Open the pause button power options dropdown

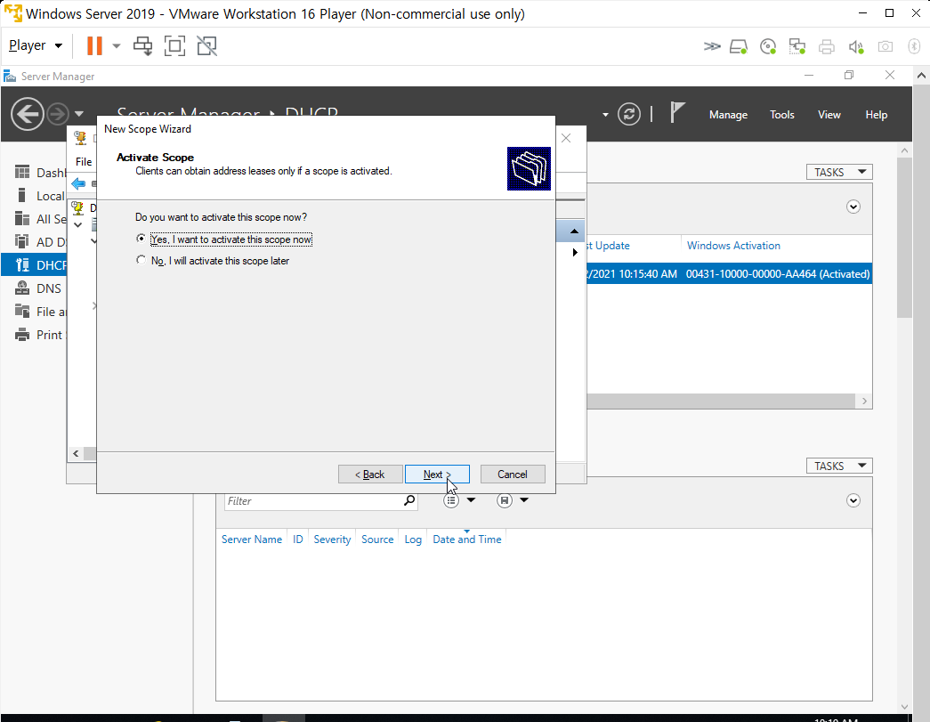(117, 45)
